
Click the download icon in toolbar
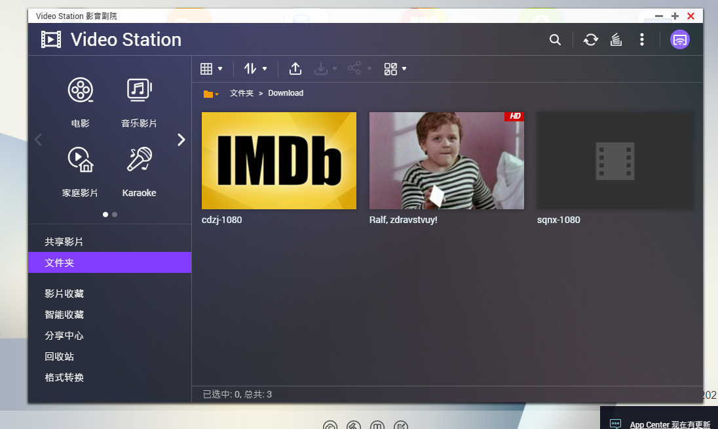click(x=321, y=69)
